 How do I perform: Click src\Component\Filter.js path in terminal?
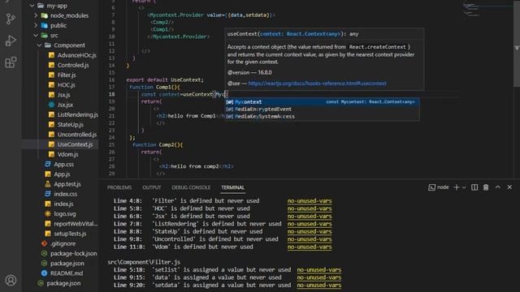click(144, 262)
